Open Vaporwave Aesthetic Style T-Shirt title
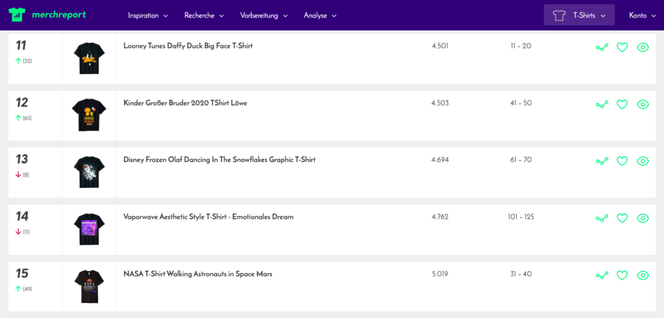Image resolution: width=664 pixels, height=318 pixels. coord(208,217)
